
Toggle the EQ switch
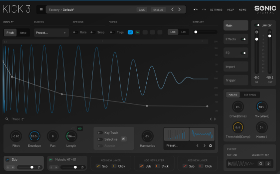click(243, 53)
